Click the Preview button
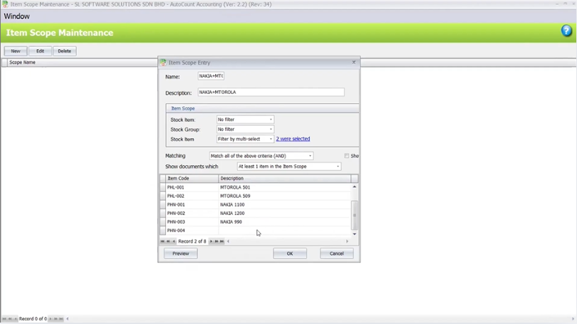 tap(181, 254)
